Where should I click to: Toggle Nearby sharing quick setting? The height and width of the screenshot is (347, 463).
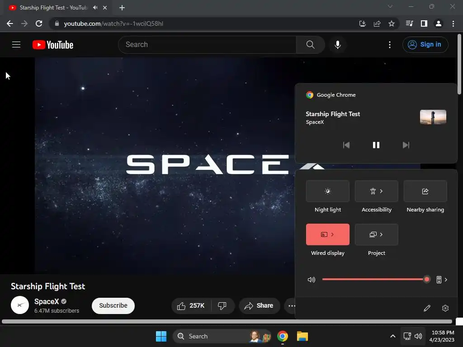pos(425,191)
